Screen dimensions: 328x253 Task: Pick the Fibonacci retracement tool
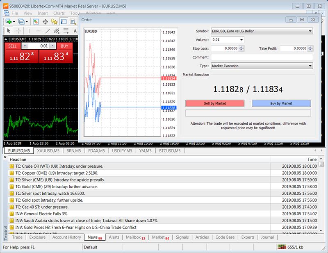click(x=66, y=31)
